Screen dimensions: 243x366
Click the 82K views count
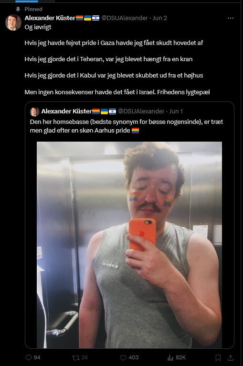coord(180,357)
